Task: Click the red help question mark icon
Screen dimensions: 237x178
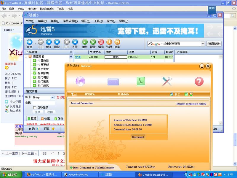Action: (199, 81)
